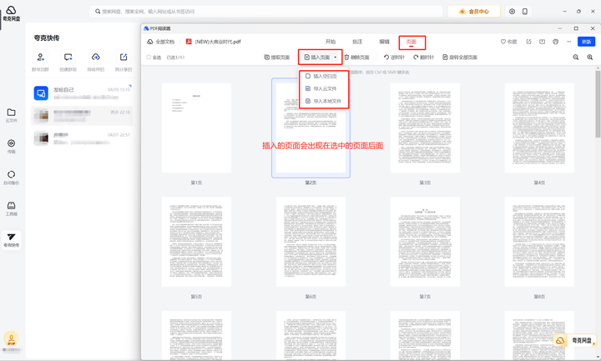Viewport: 601px width, 361px height.
Task: Click the phone device icon in top bar
Action: 525,12
